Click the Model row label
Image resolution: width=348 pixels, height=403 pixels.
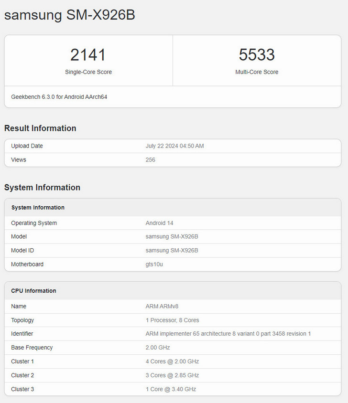[19, 236]
